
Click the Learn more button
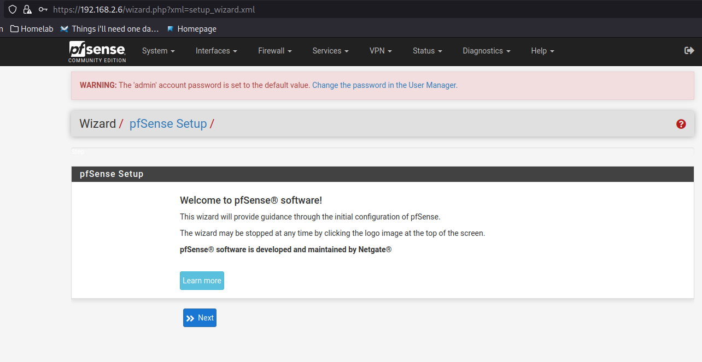coord(202,281)
